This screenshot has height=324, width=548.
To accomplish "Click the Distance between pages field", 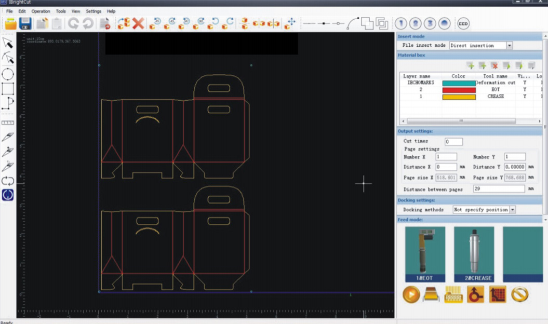I will 499,189.
